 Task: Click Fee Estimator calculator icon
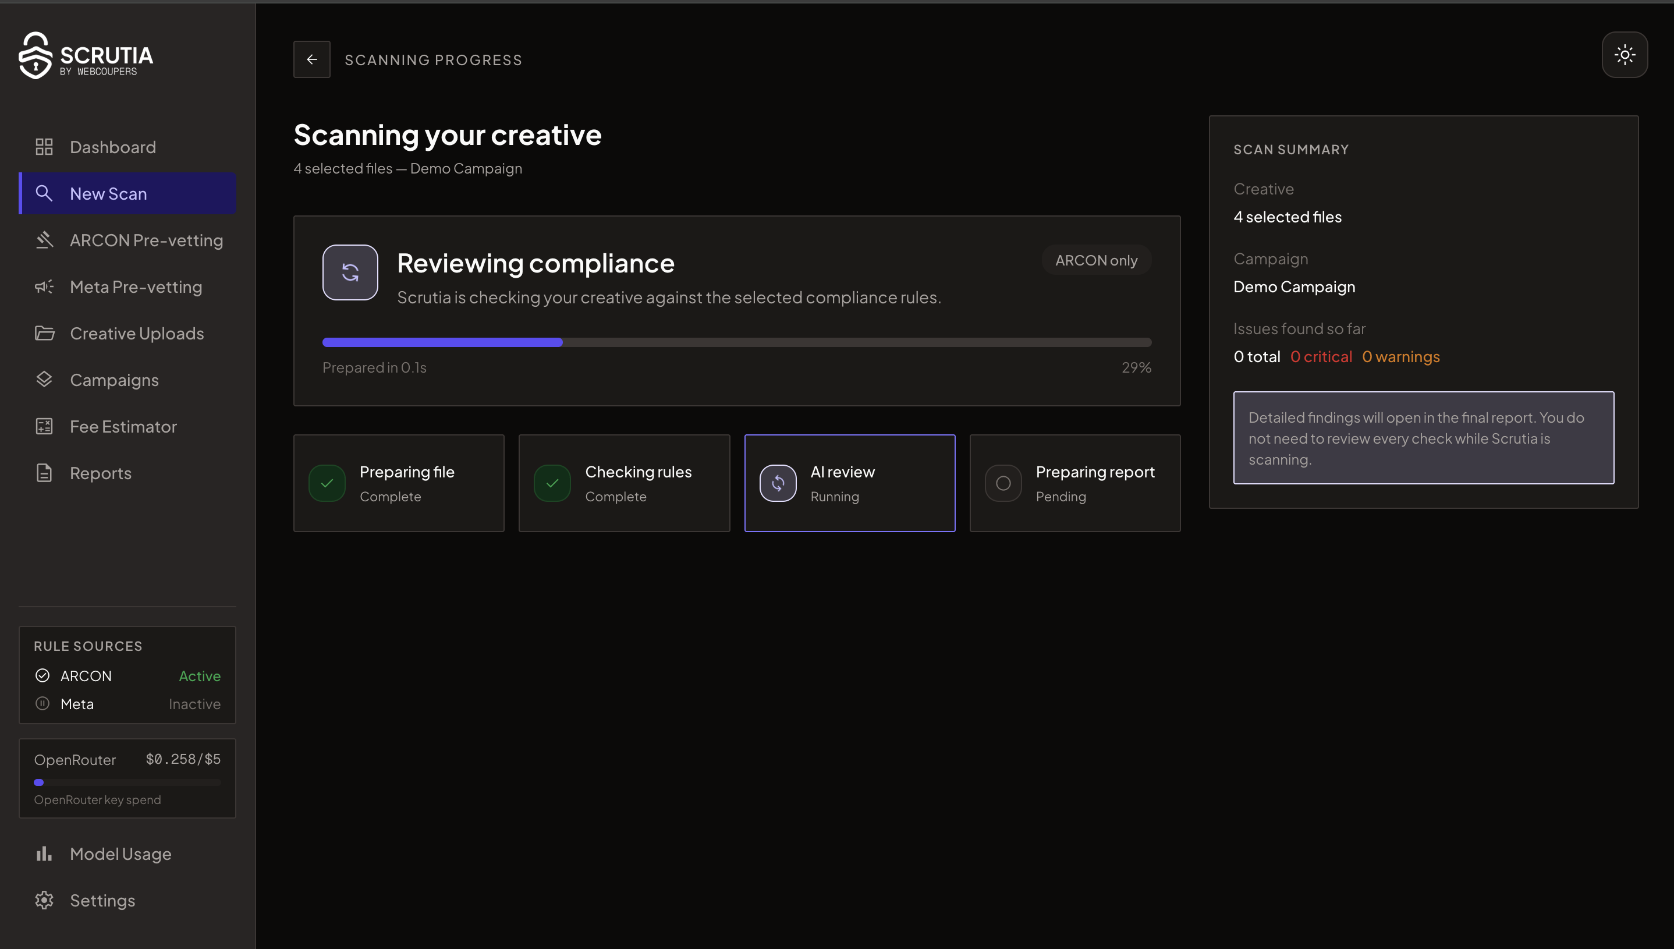click(x=44, y=426)
